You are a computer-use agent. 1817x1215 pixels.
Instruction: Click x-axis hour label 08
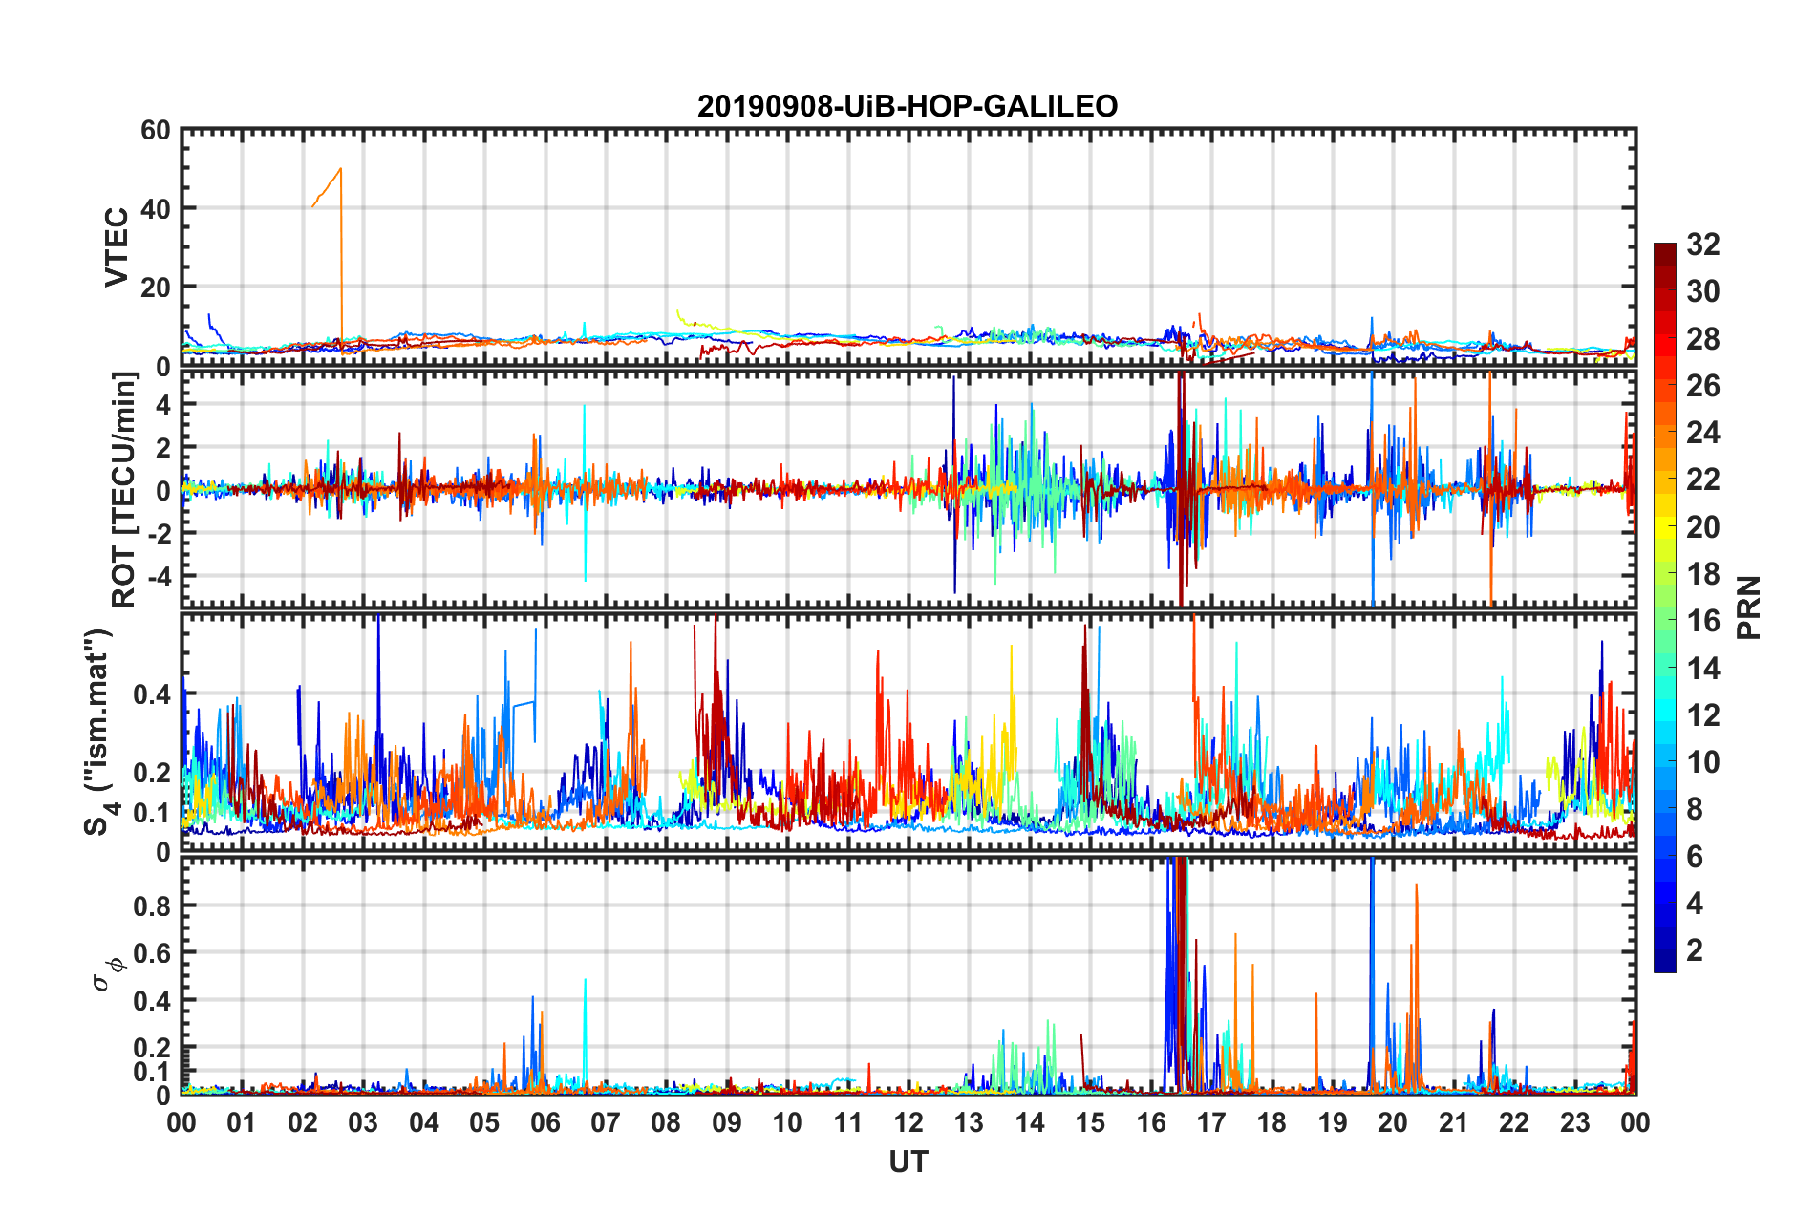pyautogui.click(x=666, y=1122)
